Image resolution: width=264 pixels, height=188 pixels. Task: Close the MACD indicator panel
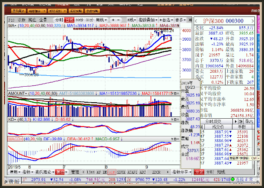(x=178, y=139)
